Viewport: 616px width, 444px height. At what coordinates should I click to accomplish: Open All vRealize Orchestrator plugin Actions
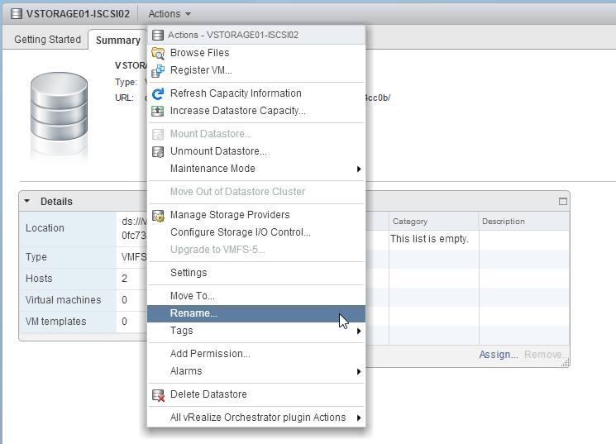[x=257, y=418]
